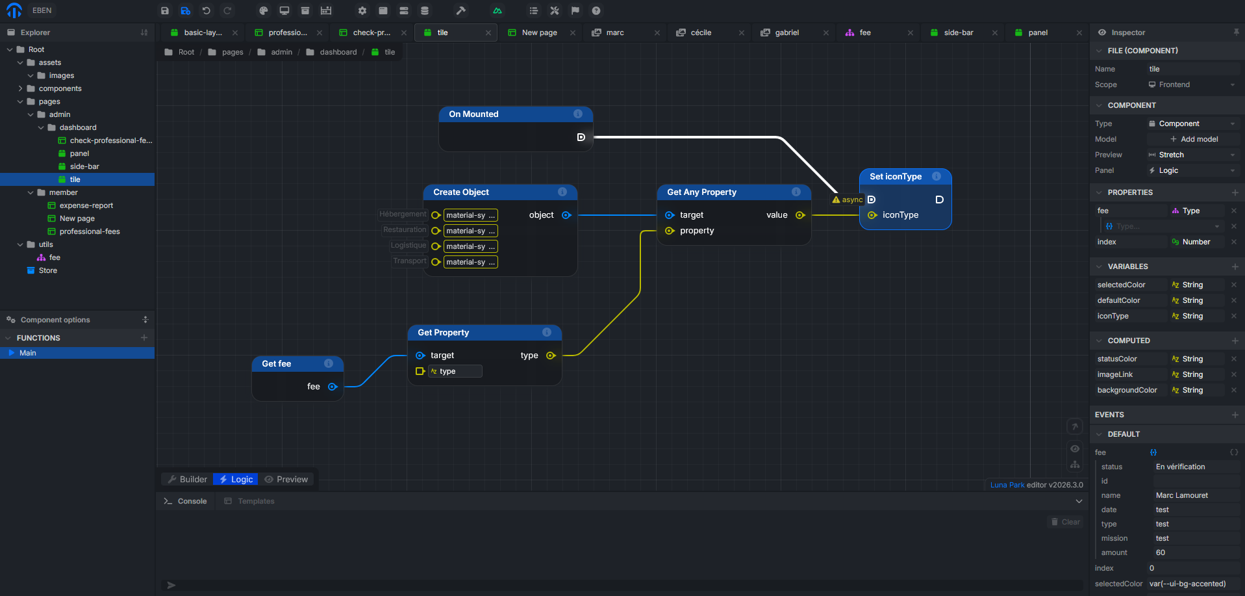
Task: Click the desktop monitor icon in toolbar
Action: point(284,10)
